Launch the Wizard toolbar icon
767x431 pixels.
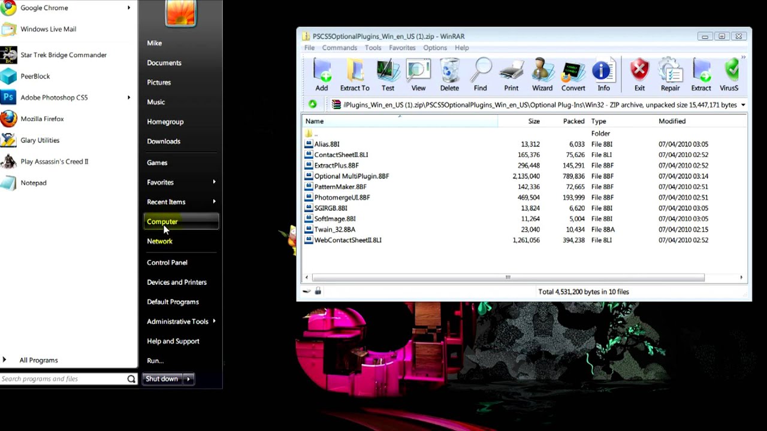point(542,75)
